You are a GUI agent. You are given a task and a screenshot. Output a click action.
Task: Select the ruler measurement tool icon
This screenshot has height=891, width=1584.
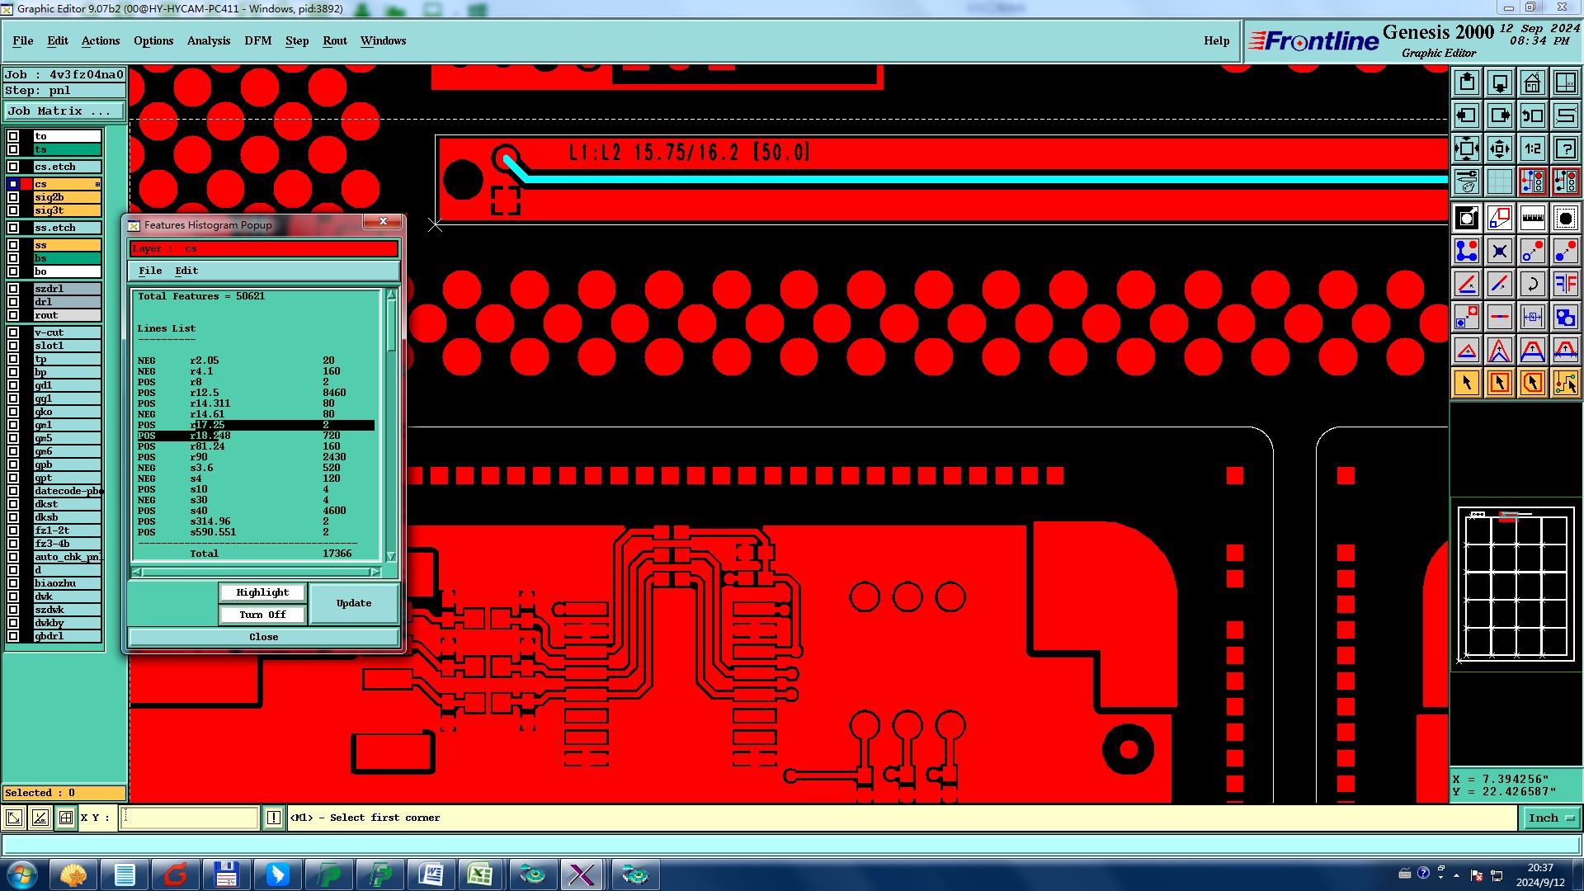(x=1532, y=218)
